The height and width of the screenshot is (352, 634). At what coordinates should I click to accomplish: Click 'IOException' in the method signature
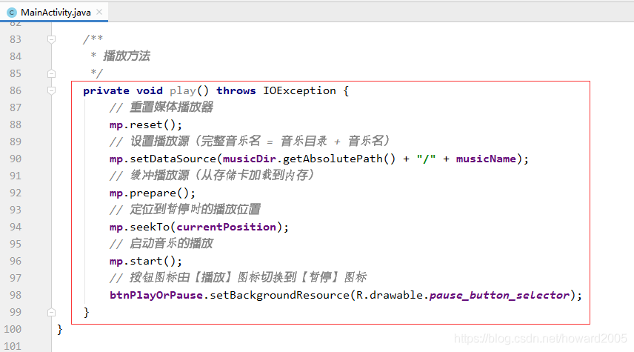(x=299, y=90)
